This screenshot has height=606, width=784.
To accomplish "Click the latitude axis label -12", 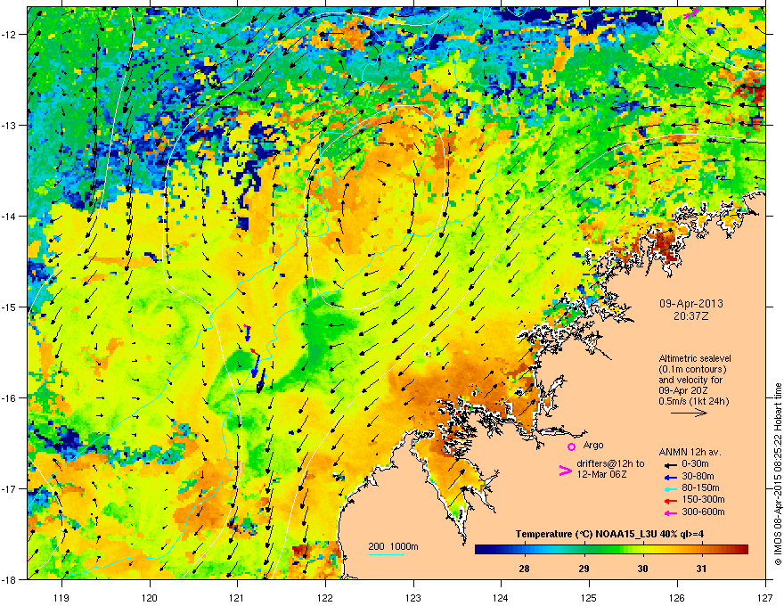I will (x=10, y=35).
